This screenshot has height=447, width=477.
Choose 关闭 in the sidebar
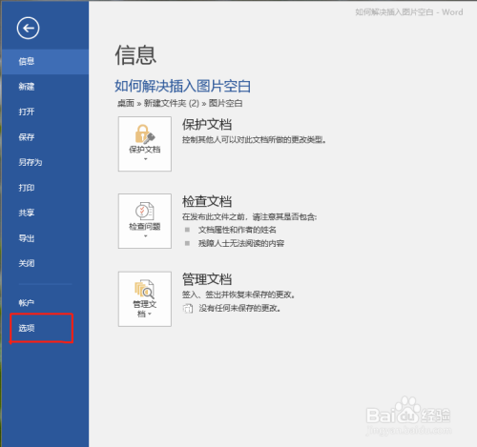(45, 263)
